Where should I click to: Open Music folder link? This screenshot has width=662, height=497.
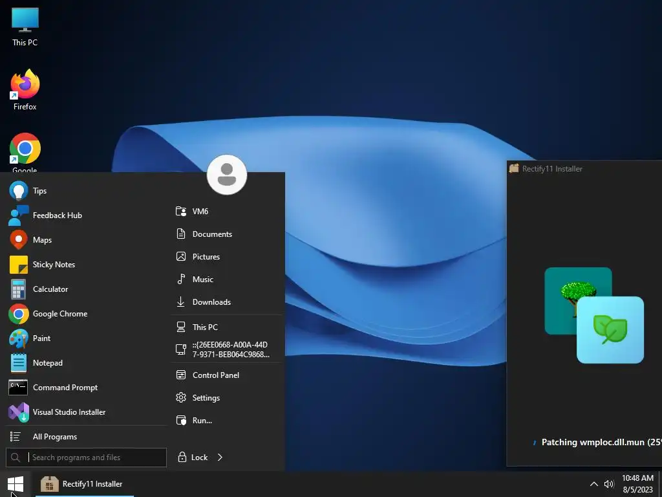[227, 280]
